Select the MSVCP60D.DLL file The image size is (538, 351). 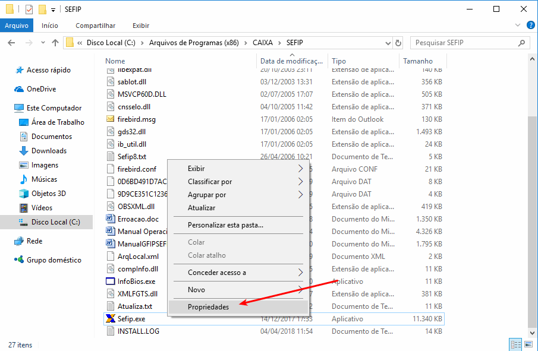click(x=141, y=94)
